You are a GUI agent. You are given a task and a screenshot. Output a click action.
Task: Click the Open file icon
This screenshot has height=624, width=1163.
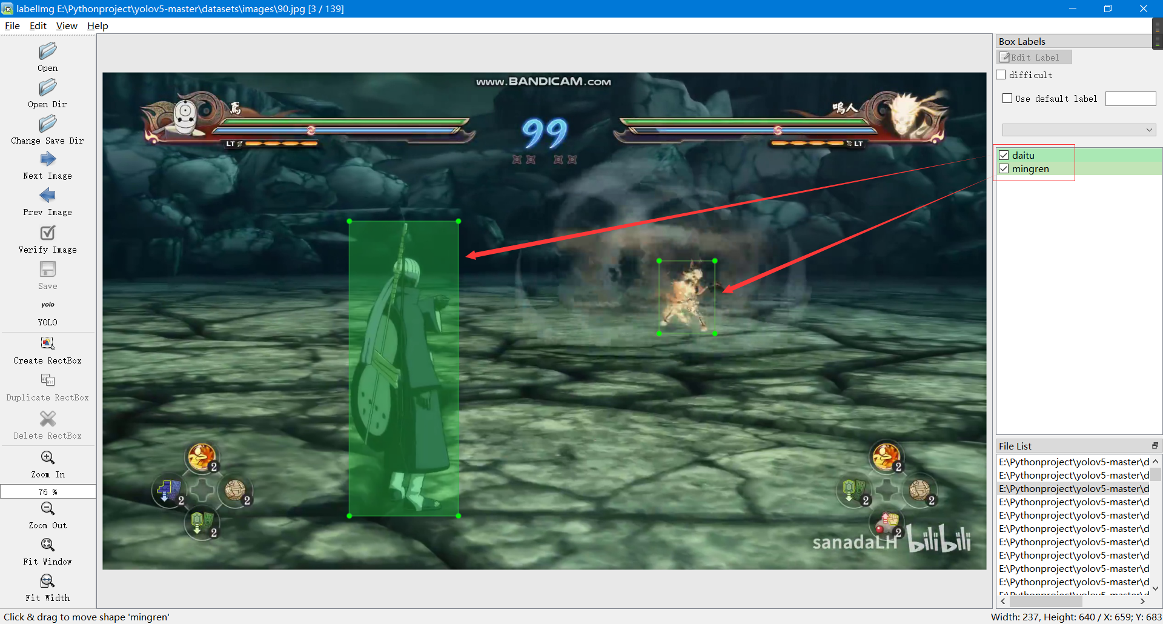click(47, 51)
